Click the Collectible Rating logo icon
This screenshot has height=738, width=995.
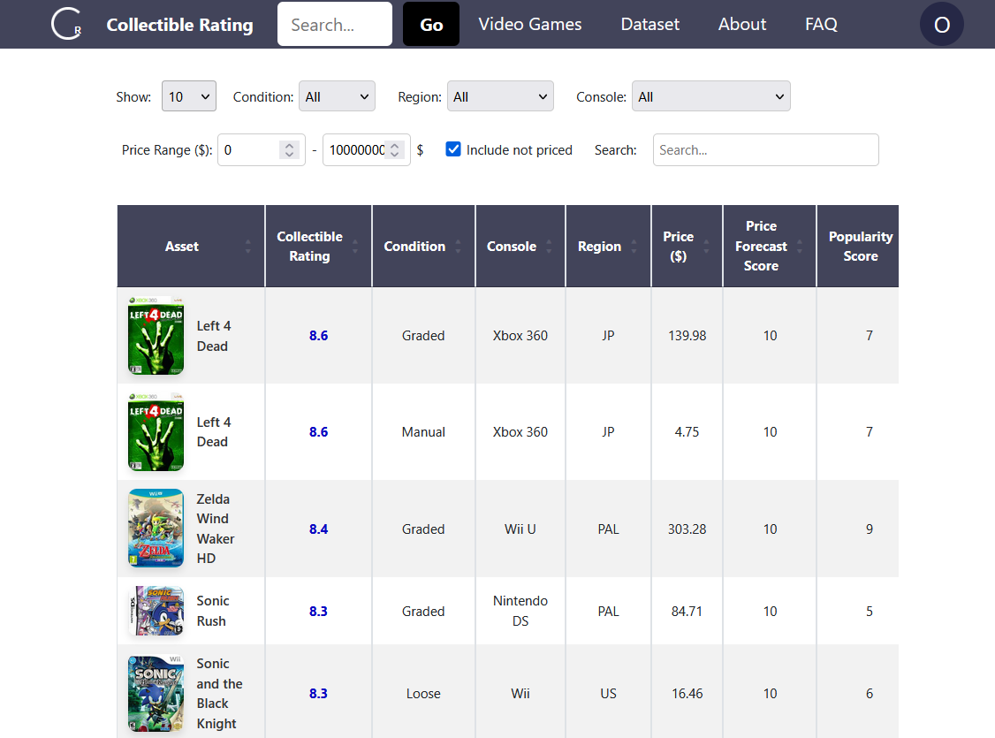tap(66, 24)
